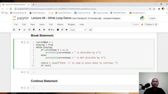Open the command palette keyboard icon
Image resolution: width=168 pixels, height=94 pixels.
tap(90, 30)
